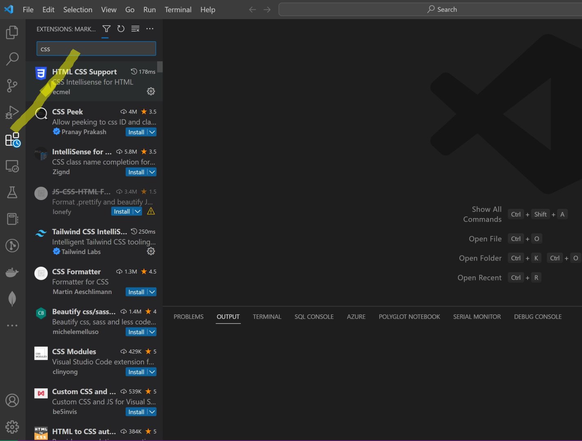582x441 pixels.
Task: Open the Search view magnifier icon
Action: 12,59
